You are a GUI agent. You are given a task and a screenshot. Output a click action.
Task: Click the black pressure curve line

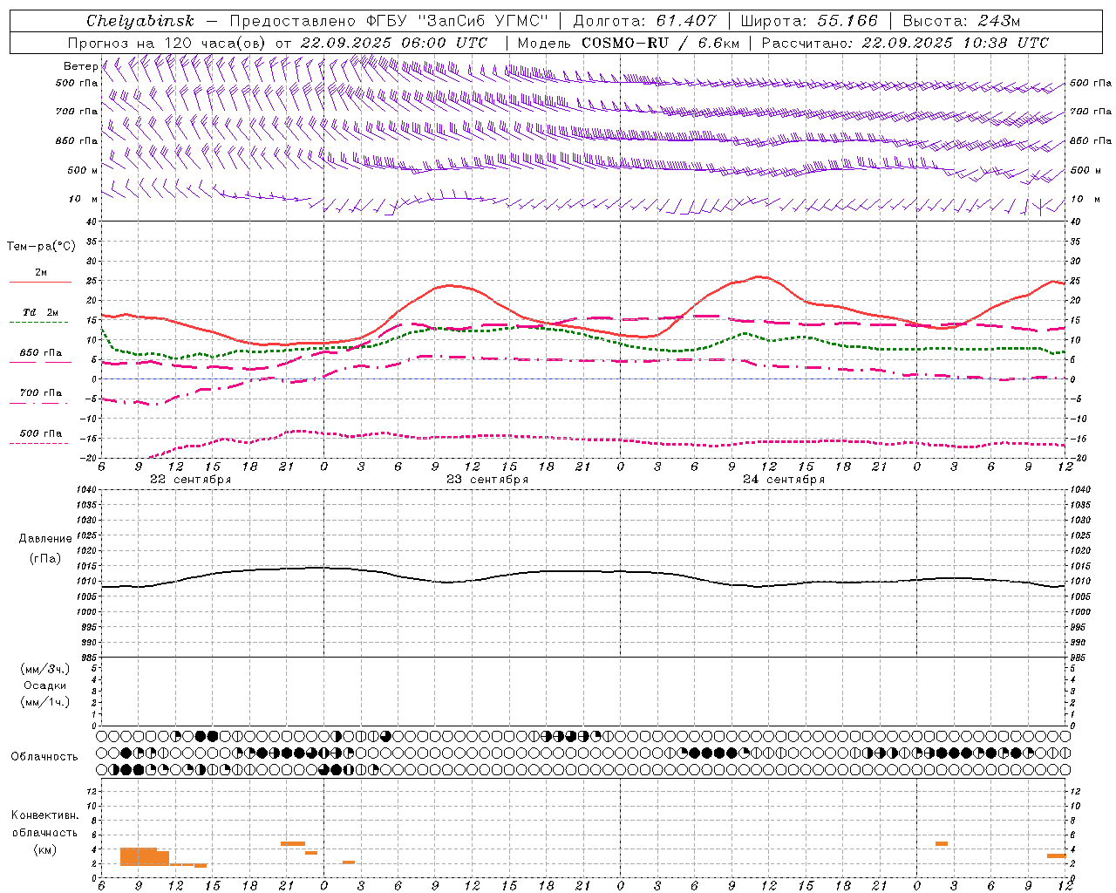click(582, 572)
